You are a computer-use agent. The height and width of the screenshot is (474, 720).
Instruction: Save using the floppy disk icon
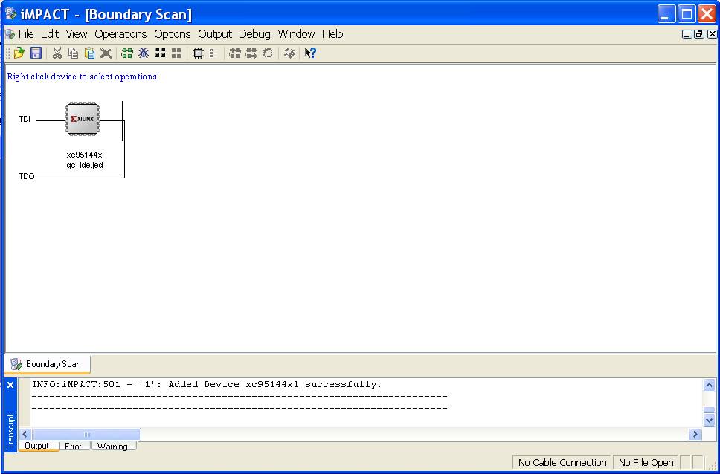tap(36, 53)
